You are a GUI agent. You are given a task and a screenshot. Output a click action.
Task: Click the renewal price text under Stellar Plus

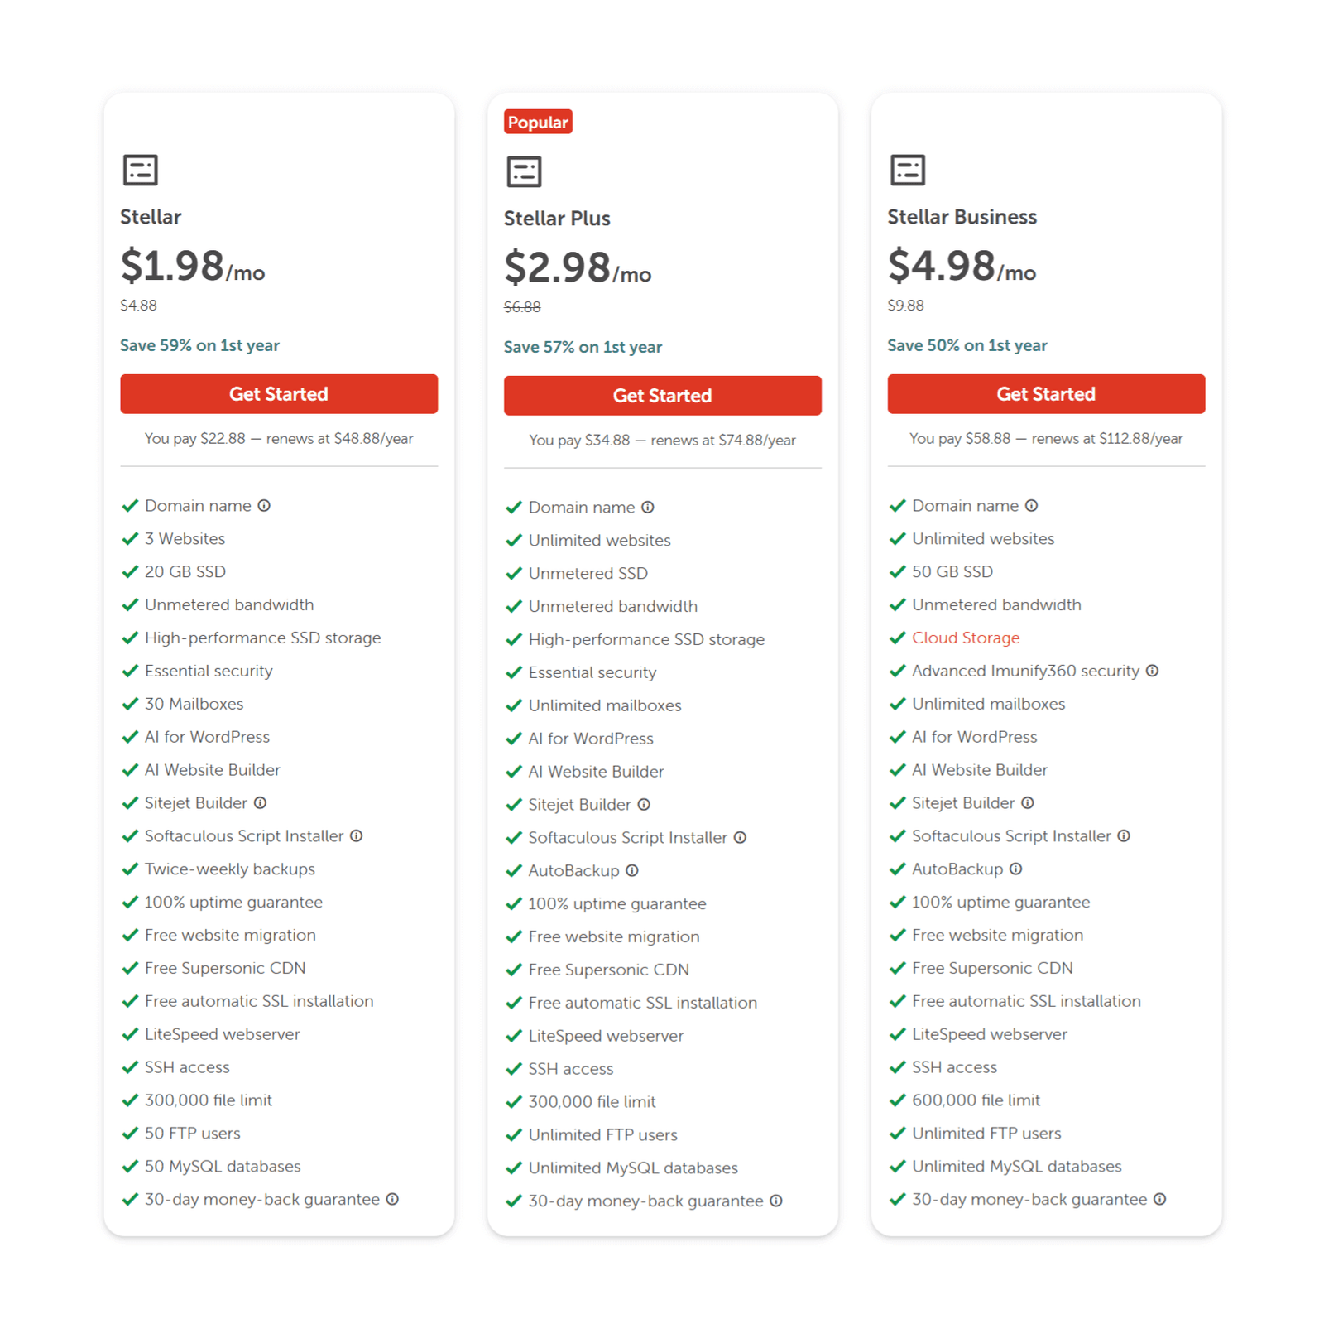(662, 440)
